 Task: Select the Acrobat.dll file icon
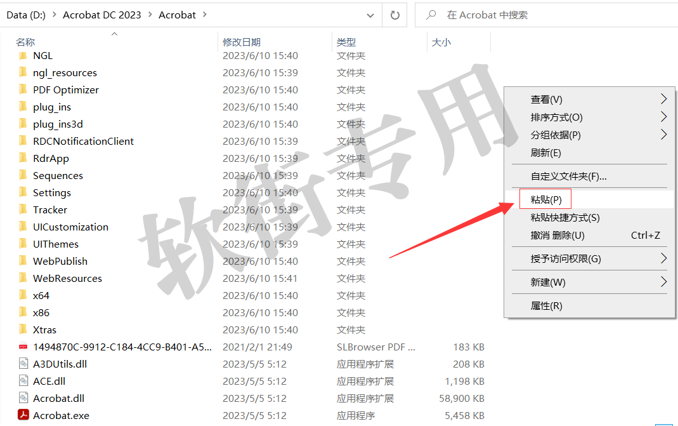[23, 398]
